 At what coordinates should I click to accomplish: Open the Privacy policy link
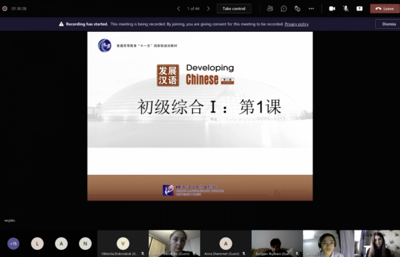[297, 24]
